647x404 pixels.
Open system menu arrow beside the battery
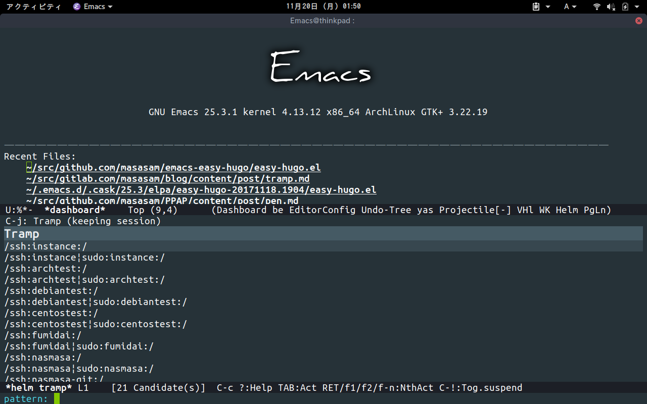point(636,7)
